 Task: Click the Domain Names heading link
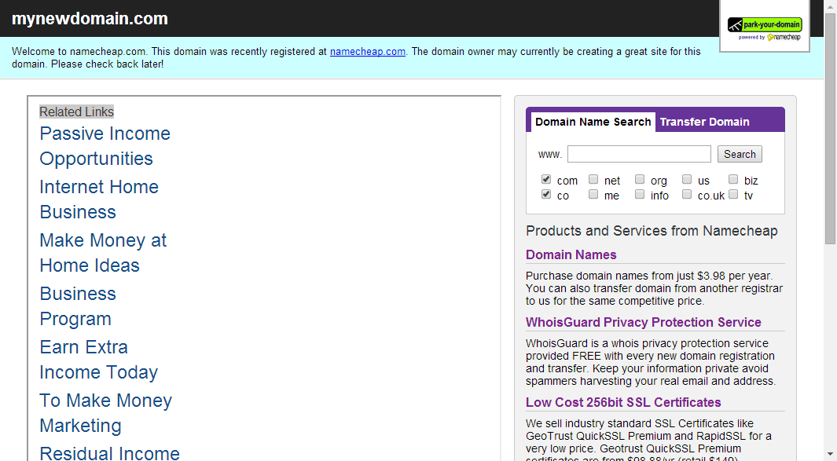tap(571, 254)
